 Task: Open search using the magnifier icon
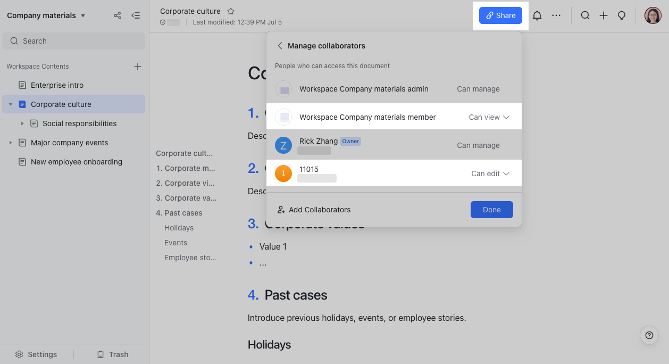(585, 15)
